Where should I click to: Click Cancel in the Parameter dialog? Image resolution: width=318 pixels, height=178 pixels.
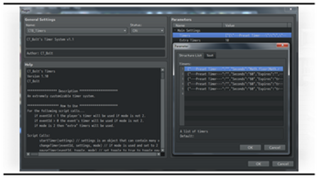coord(275,147)
